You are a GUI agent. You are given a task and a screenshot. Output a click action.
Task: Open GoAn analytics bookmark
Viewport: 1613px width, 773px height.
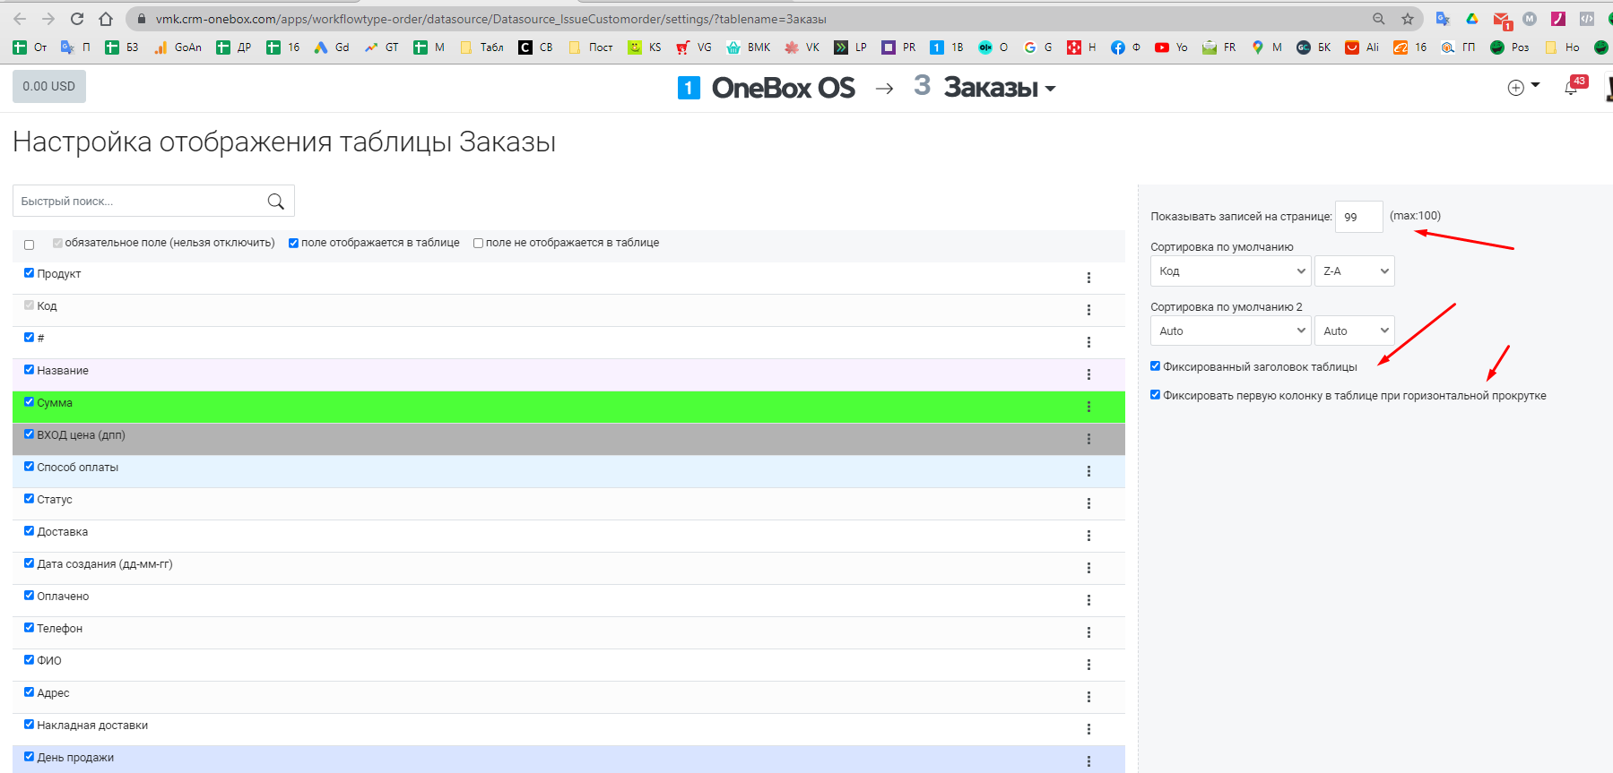[178, 47]
